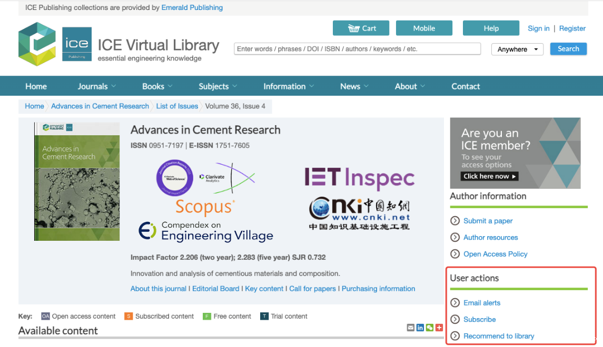The image size is (603, 347).
Task: Open more sharing options plus icon
Action: [x=439, y=328]
